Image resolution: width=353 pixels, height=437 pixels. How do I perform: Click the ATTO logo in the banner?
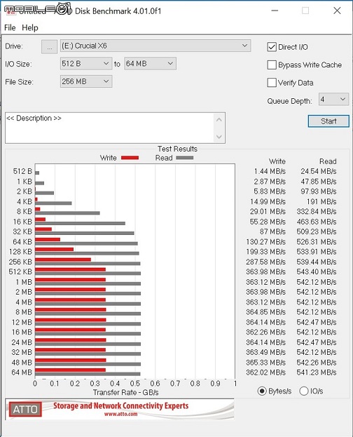(25, 409)
